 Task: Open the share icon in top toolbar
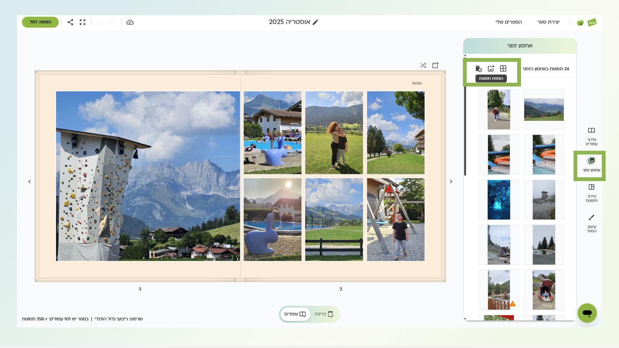click(x=70, y=22)
